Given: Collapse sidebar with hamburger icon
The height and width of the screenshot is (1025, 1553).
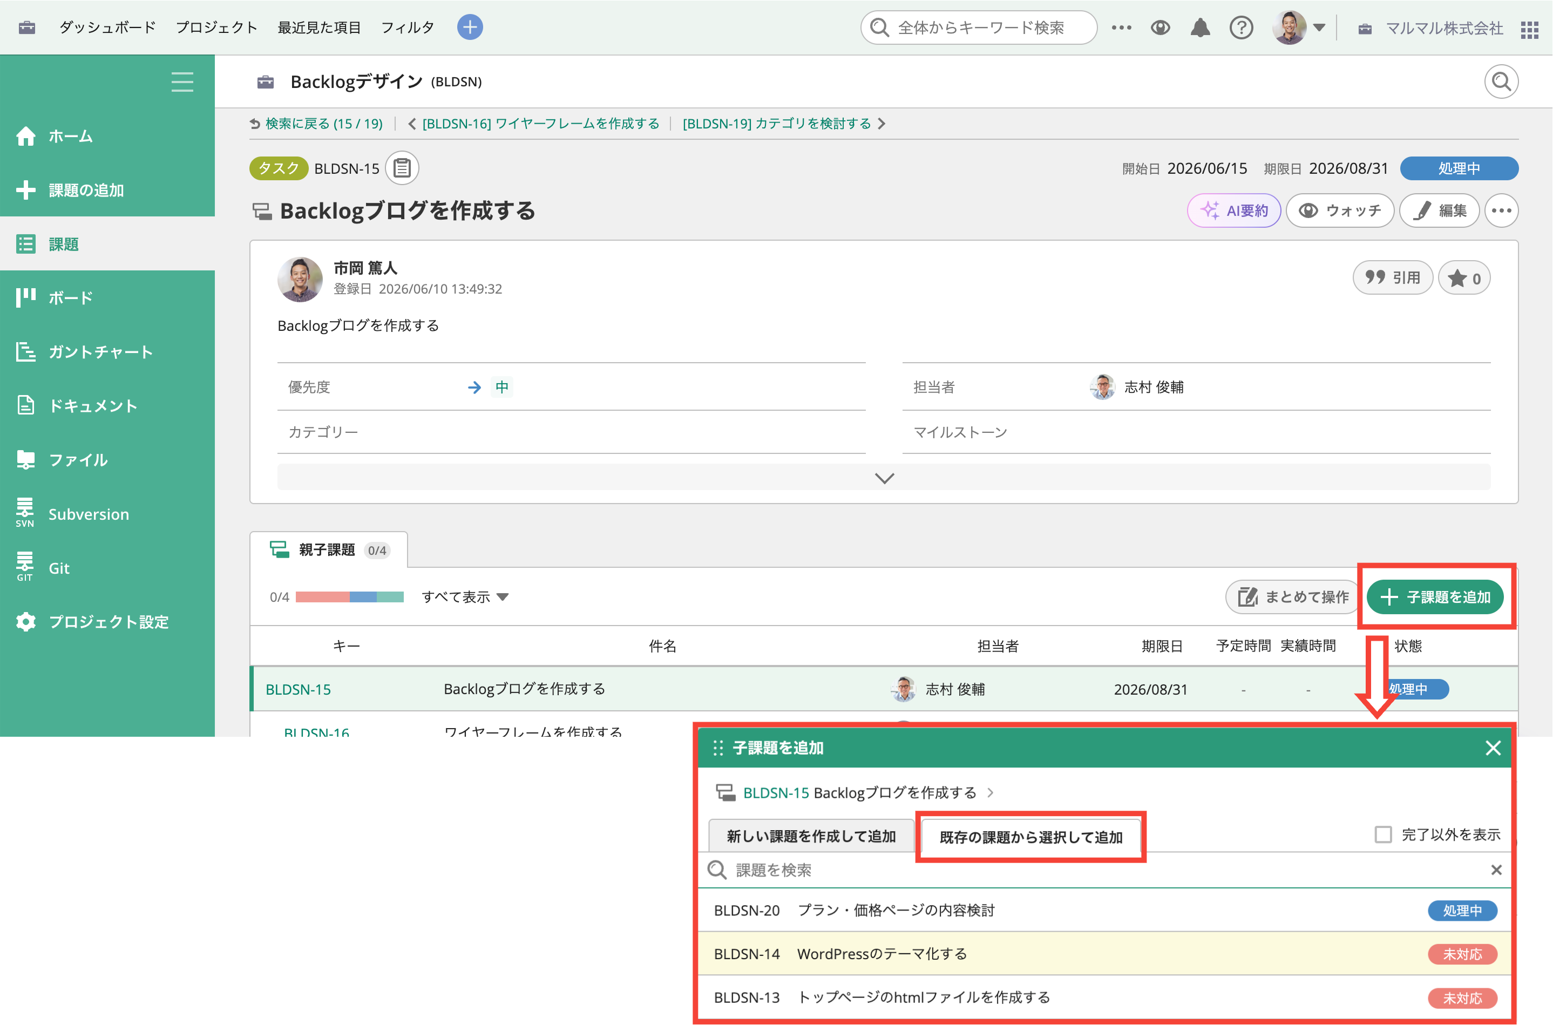Looking at the screenshot, I should click(x=182, y=82).
